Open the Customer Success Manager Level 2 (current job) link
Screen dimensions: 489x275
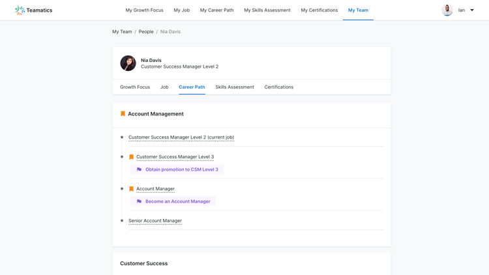(181, 137)
